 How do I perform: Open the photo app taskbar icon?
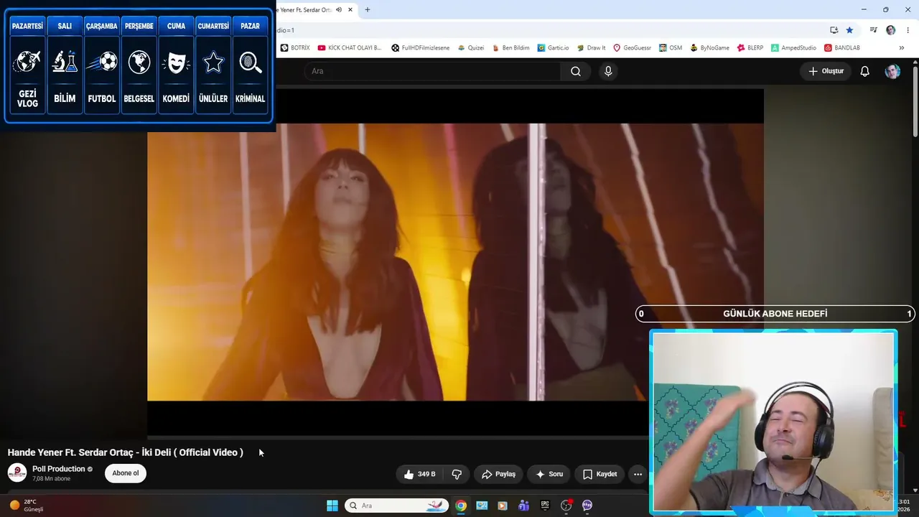pyautogui.click(x=482, y=506)
